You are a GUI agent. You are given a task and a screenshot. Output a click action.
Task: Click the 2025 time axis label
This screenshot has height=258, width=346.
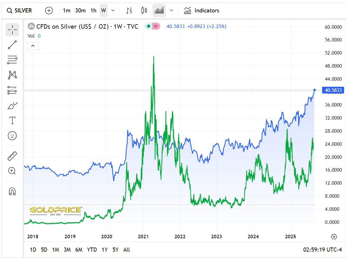click(x=290, y=237)
